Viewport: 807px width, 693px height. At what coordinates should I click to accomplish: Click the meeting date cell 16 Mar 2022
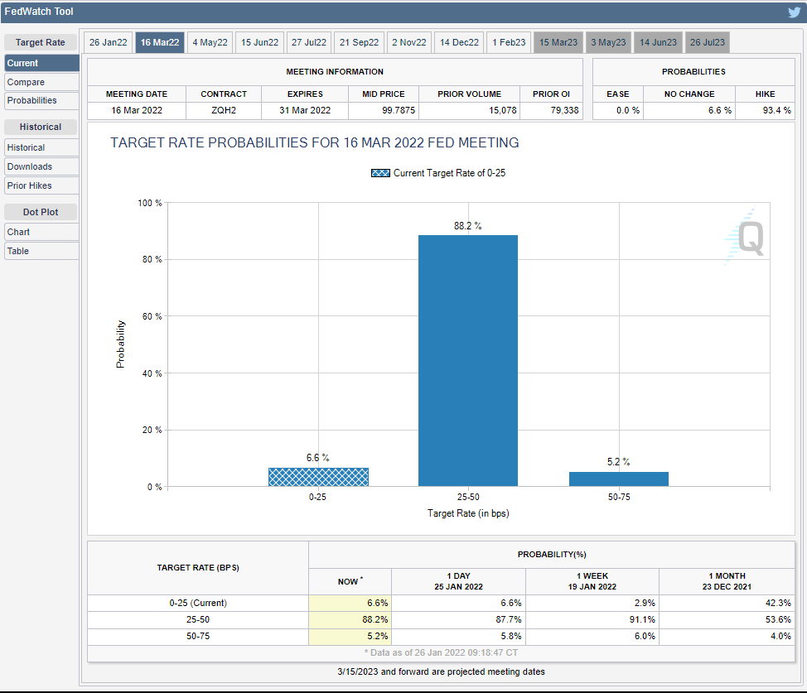tap(137, 110)
